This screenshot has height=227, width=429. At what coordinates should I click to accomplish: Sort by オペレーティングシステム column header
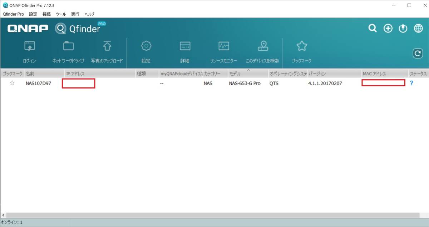(287, 74)
